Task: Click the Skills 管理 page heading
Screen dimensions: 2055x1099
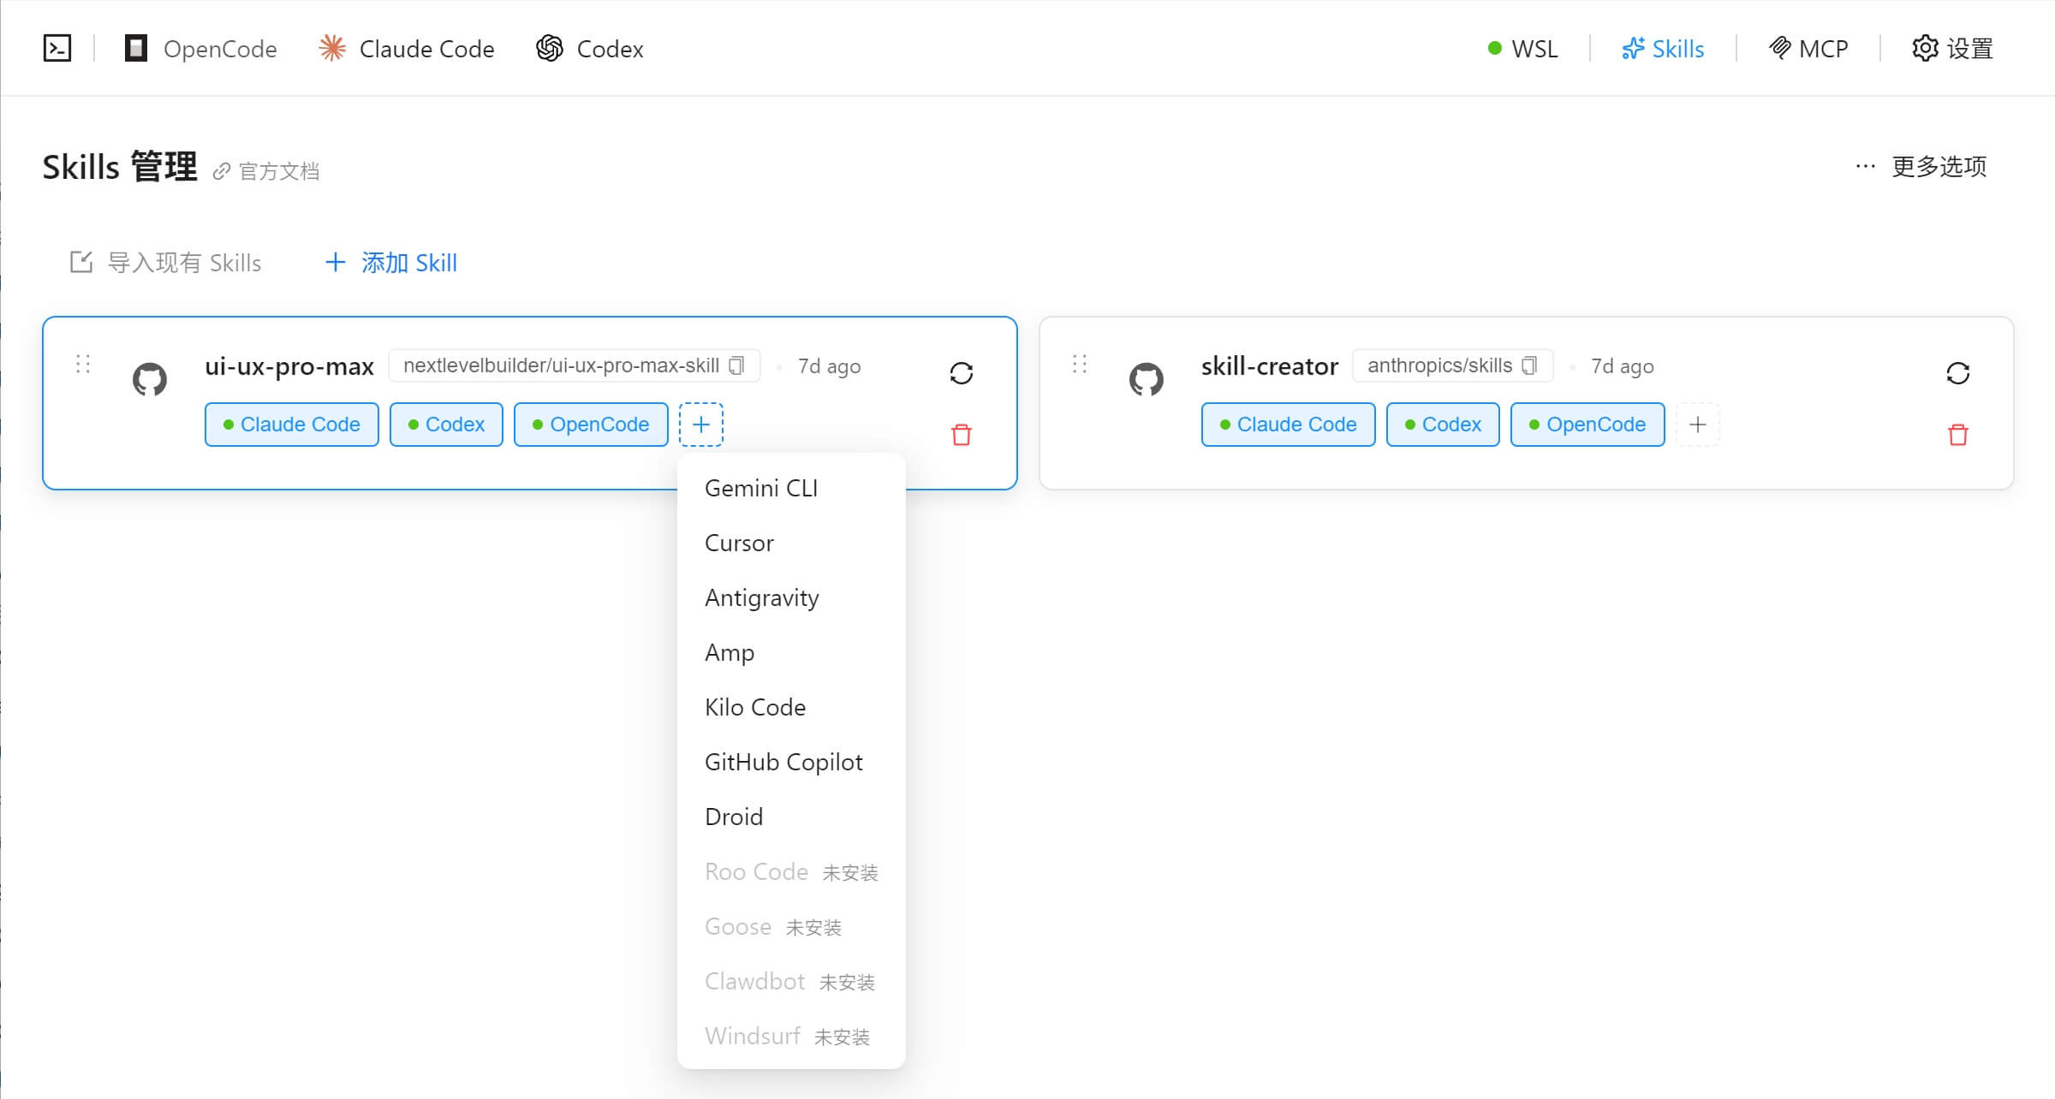Action: pyautogui.click(x=120, y=167)
